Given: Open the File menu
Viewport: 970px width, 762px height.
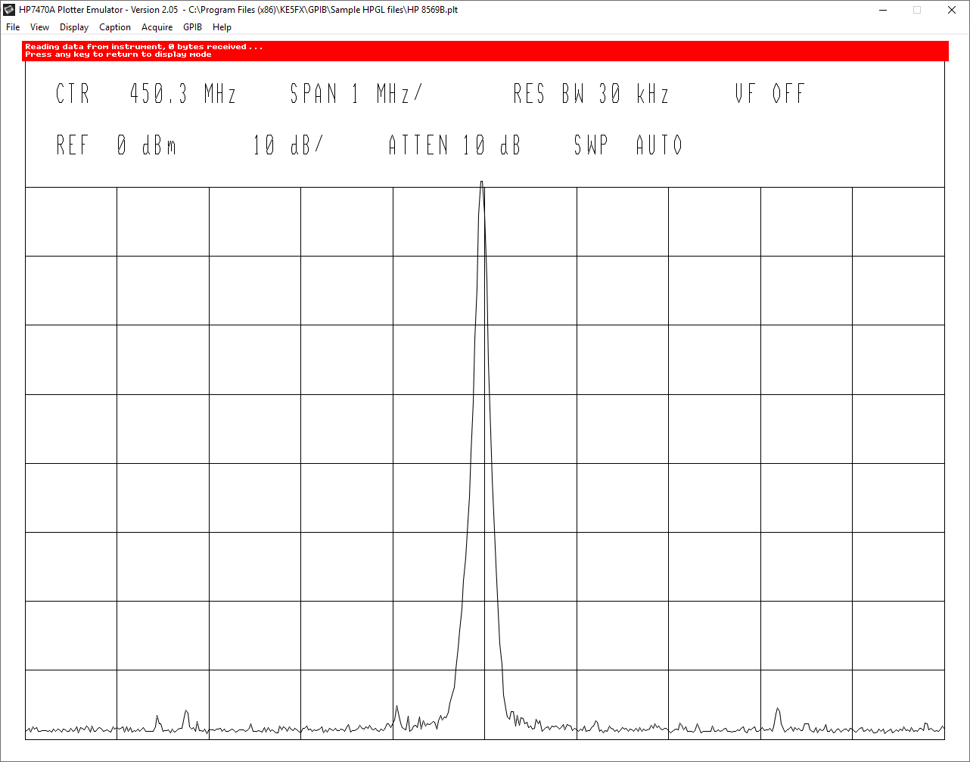Looking at the screenshot, I should click(13, 27).
